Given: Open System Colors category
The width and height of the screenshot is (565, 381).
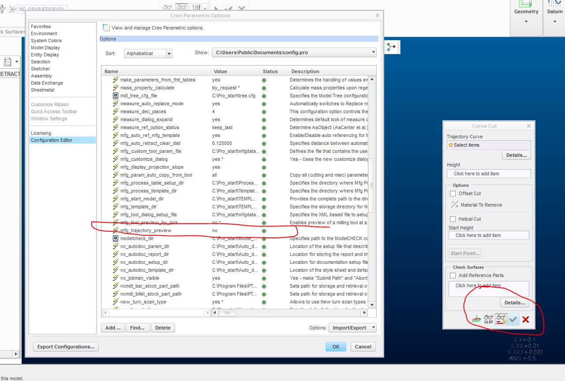Looking at the screenshot, I should click(x=46, y=41).
